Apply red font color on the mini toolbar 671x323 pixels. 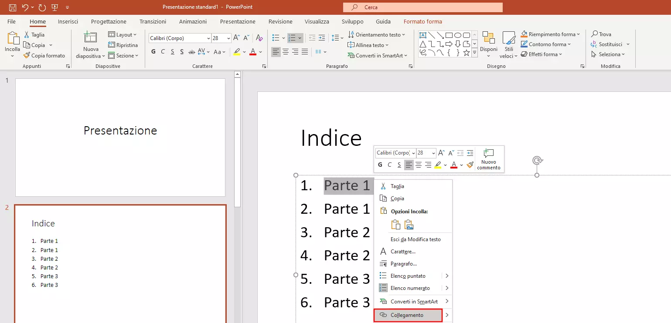click(x=454, y=165)
